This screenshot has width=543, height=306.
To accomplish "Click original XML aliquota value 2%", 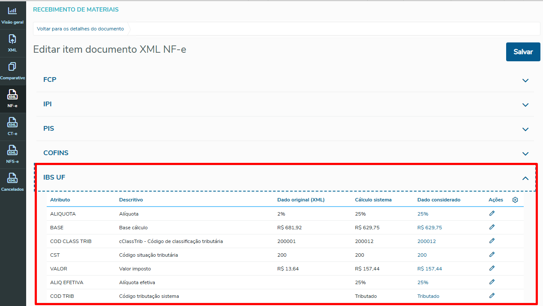I will tap(281, 214).
